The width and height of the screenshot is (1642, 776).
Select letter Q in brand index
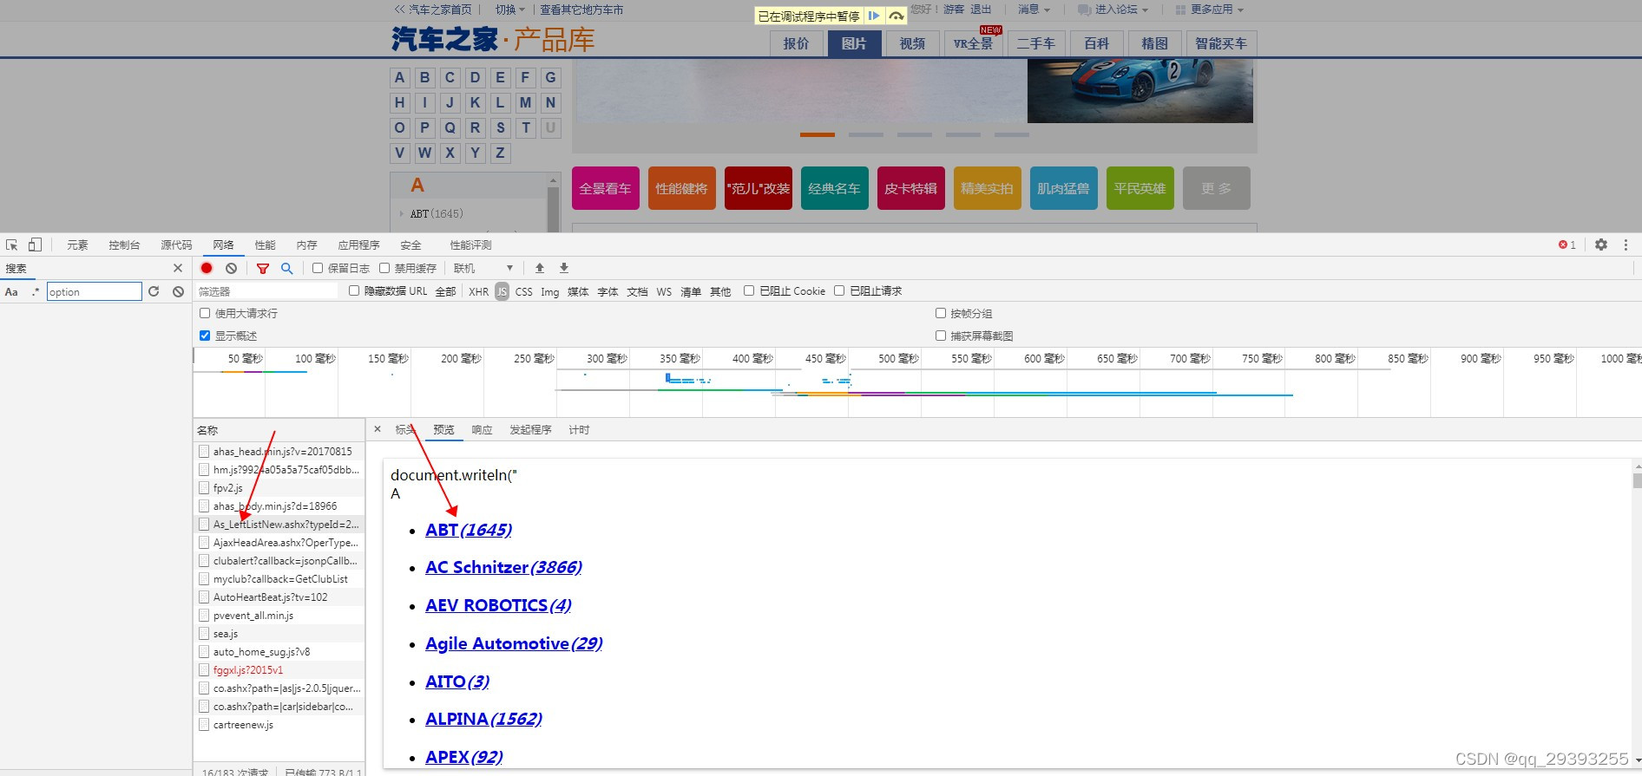450,127
